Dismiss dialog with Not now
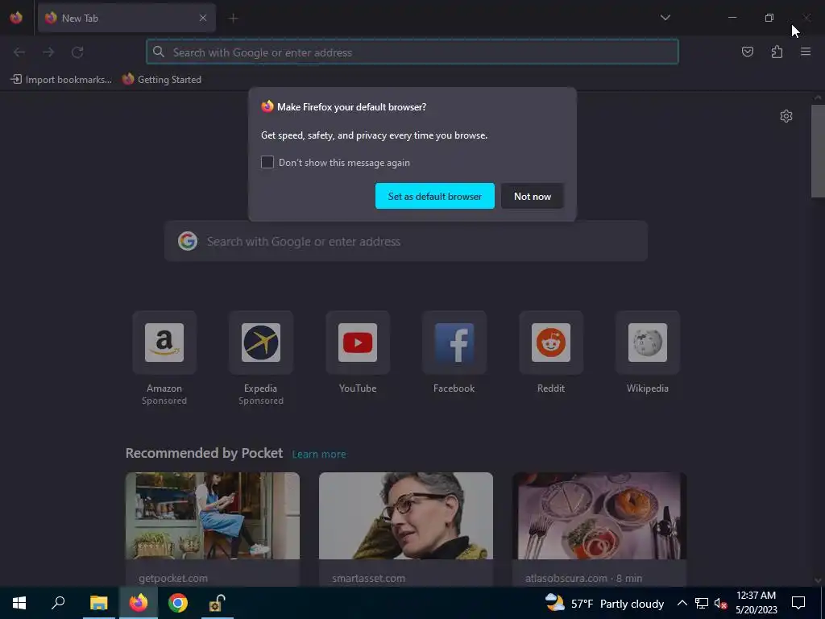Viewport: 825px width, 619px height. pyautogui.click(x=533, y=196)
